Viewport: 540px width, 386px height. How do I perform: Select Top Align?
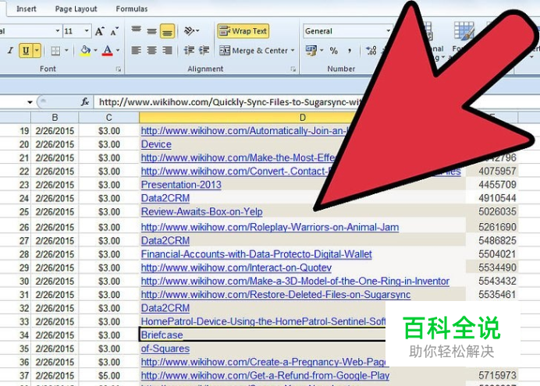[137, 30]
